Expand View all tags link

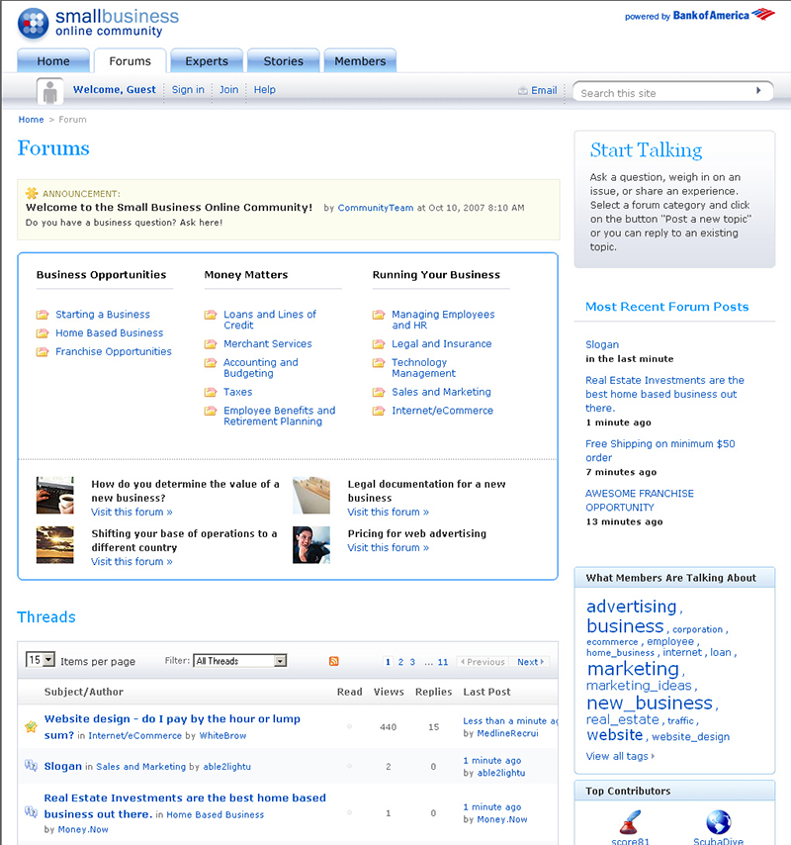pos(619,756)
